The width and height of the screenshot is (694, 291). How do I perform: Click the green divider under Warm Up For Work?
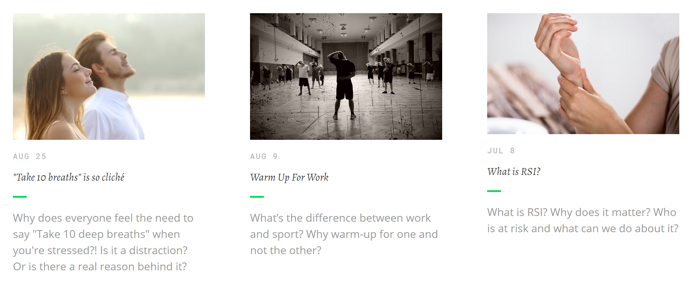click(257, 197)
